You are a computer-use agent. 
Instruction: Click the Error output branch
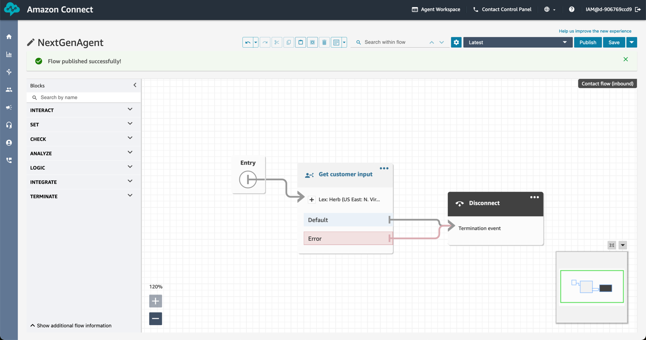[x=347, y=239]
